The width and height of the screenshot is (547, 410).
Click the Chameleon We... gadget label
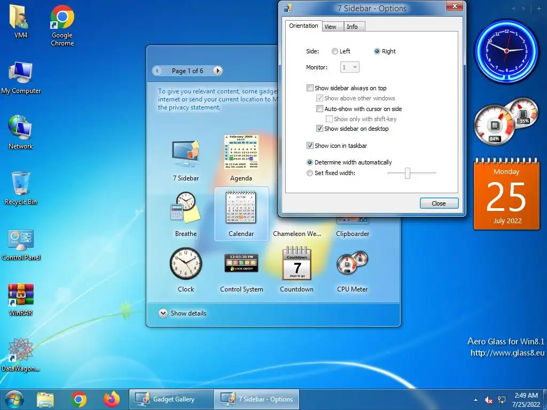click(x=297, y=234)
